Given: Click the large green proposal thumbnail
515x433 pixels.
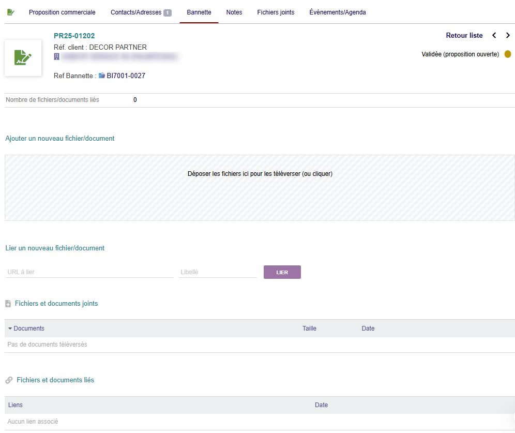Looking at the screenshot, I should [x=23, y=58].
